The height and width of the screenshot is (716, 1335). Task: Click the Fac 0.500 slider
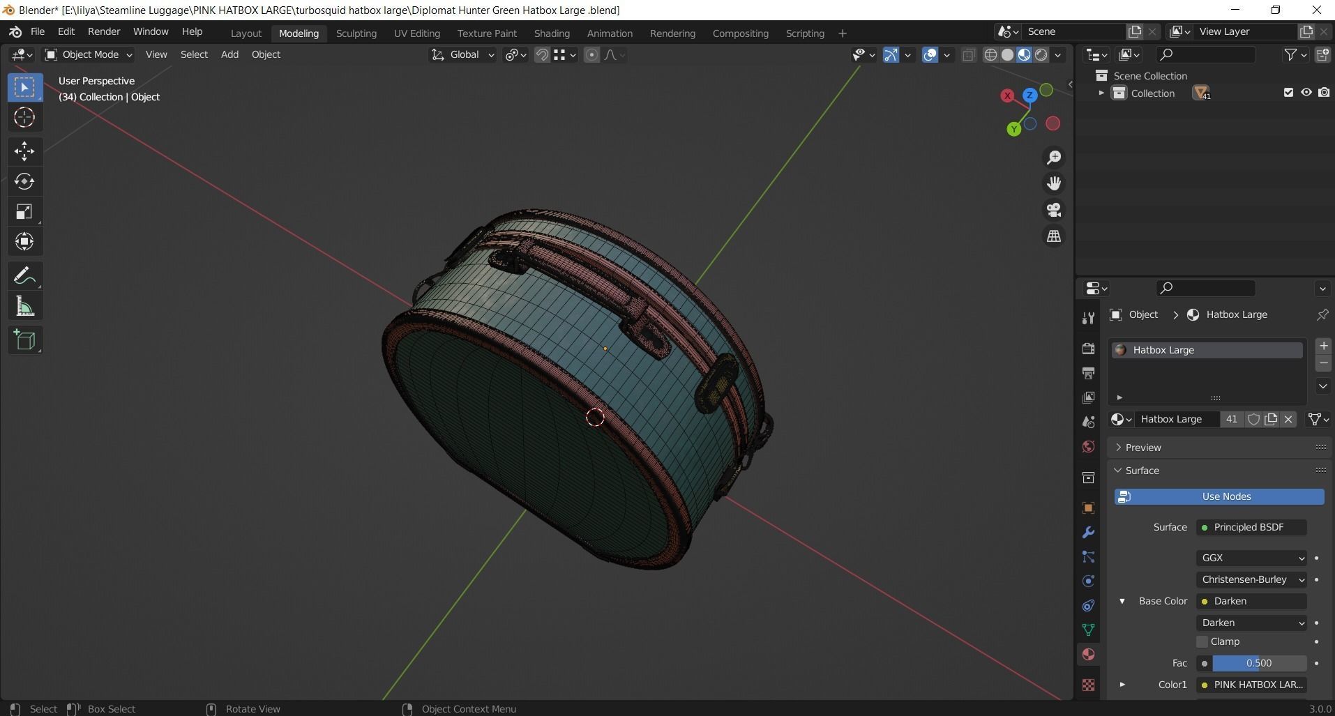tap(1259, 663)
